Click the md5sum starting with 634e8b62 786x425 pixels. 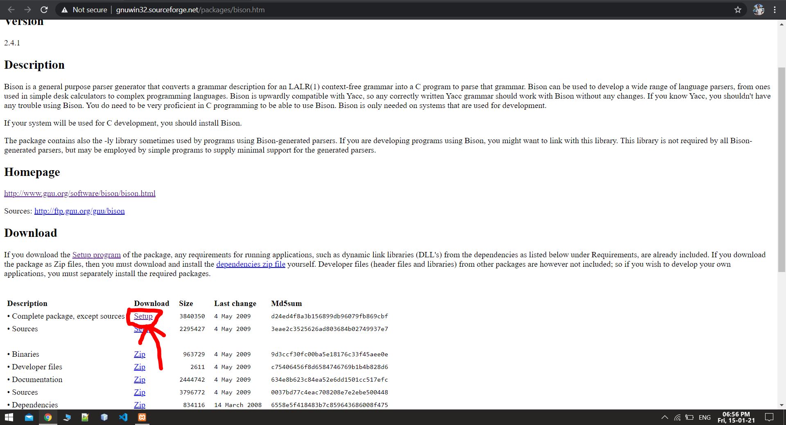330,380
